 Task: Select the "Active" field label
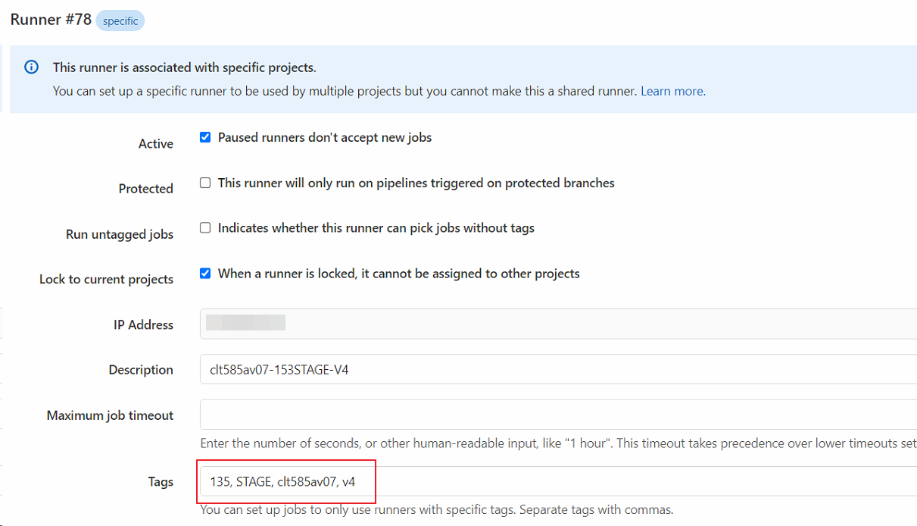pos(156,143)
